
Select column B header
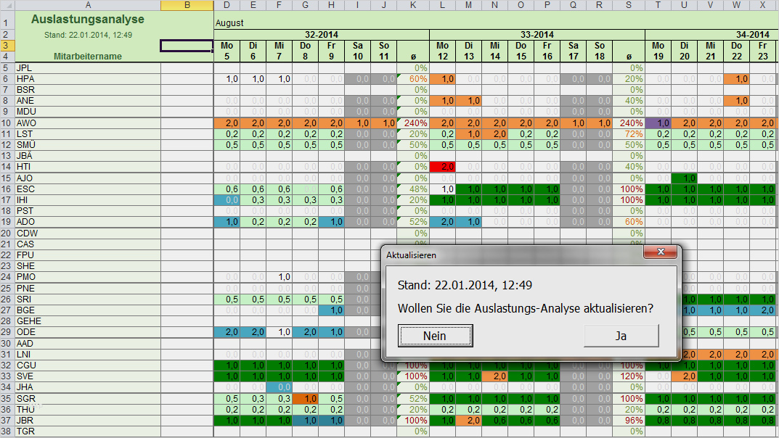click(187, 5)
